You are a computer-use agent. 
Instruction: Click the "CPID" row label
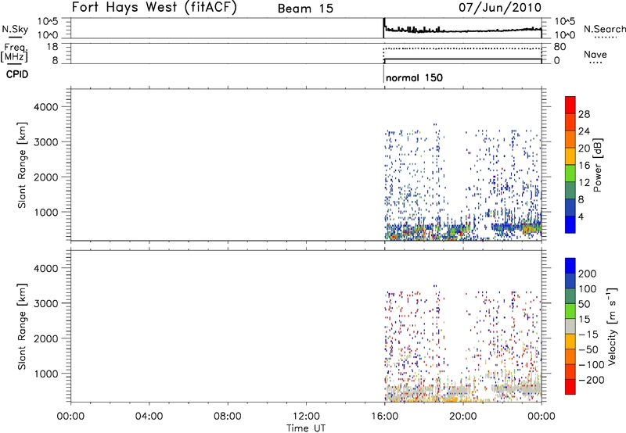(x=16, y=74)
